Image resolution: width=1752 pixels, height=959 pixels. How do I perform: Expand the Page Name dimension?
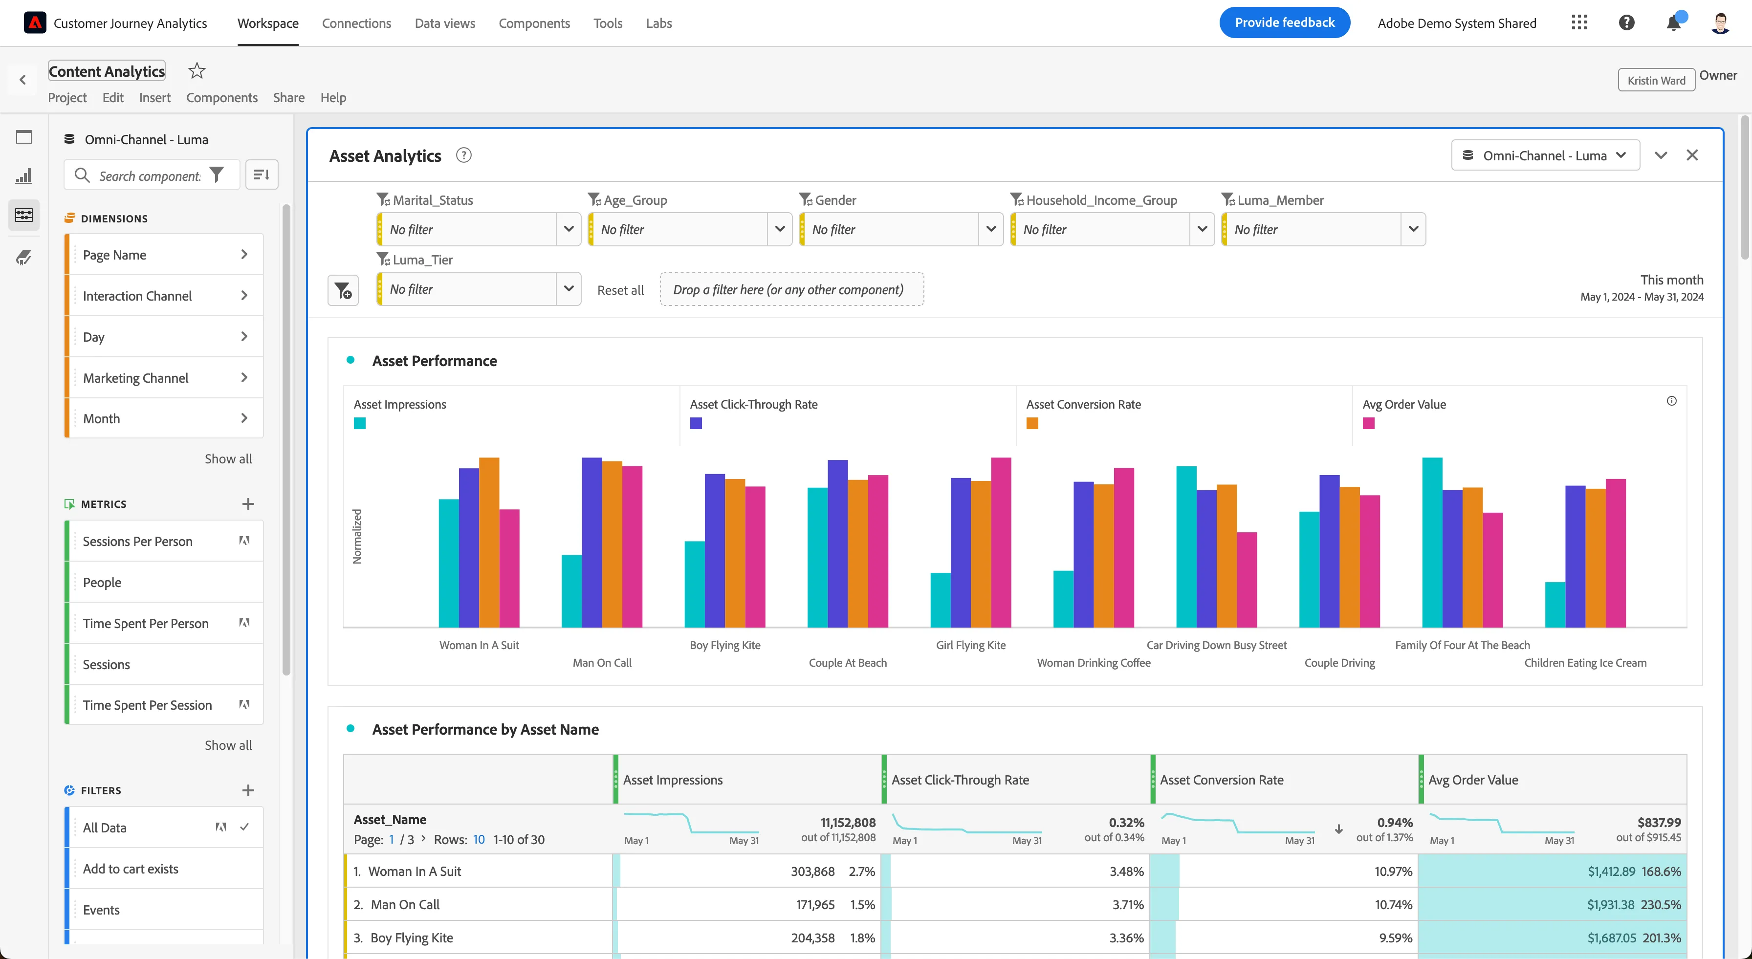point(244,254)
